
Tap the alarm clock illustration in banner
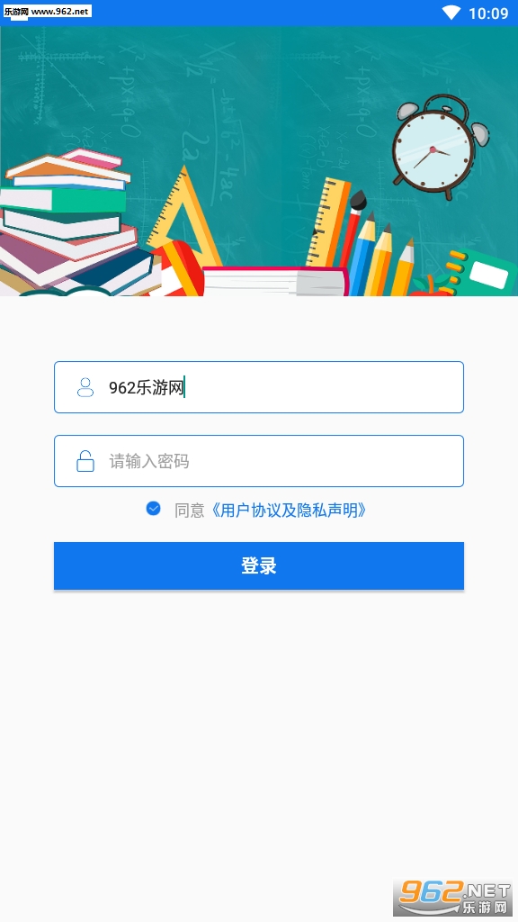[439, 148]
